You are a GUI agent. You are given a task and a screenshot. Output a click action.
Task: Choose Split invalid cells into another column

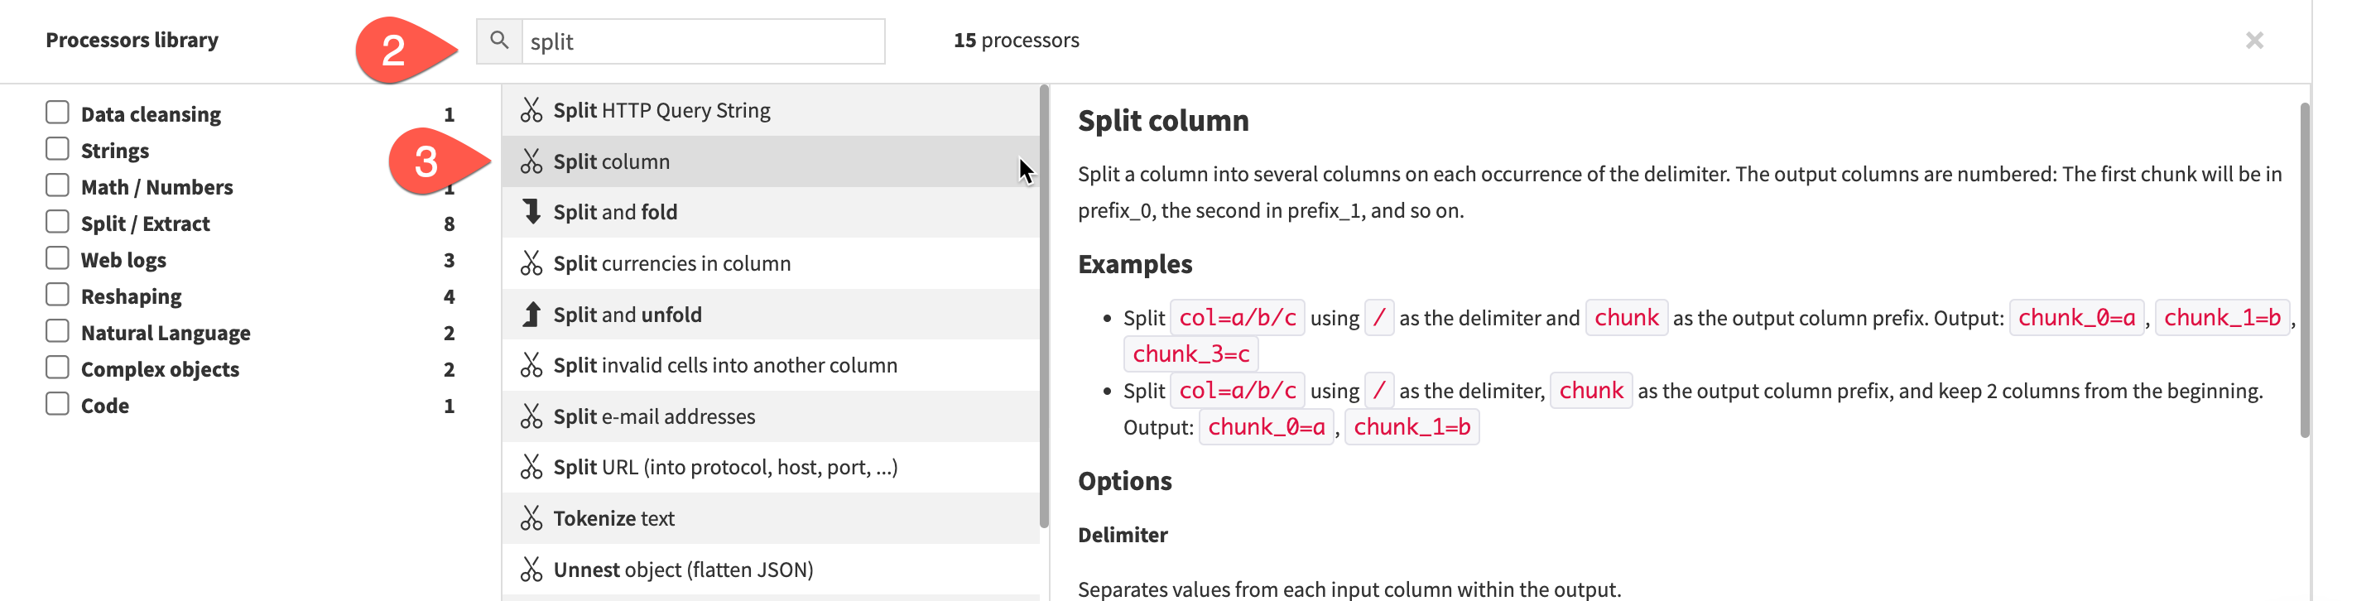pyautogui.click(x=724, y=365)
